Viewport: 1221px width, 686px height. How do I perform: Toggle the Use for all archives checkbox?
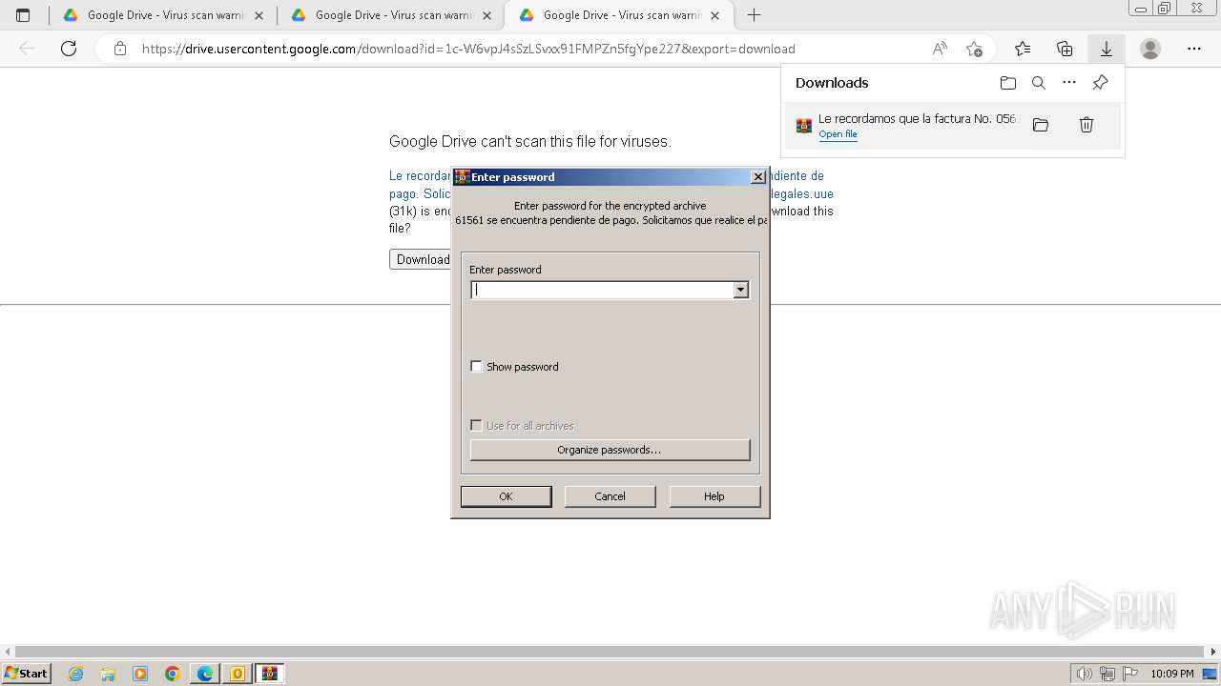point(476,426)
